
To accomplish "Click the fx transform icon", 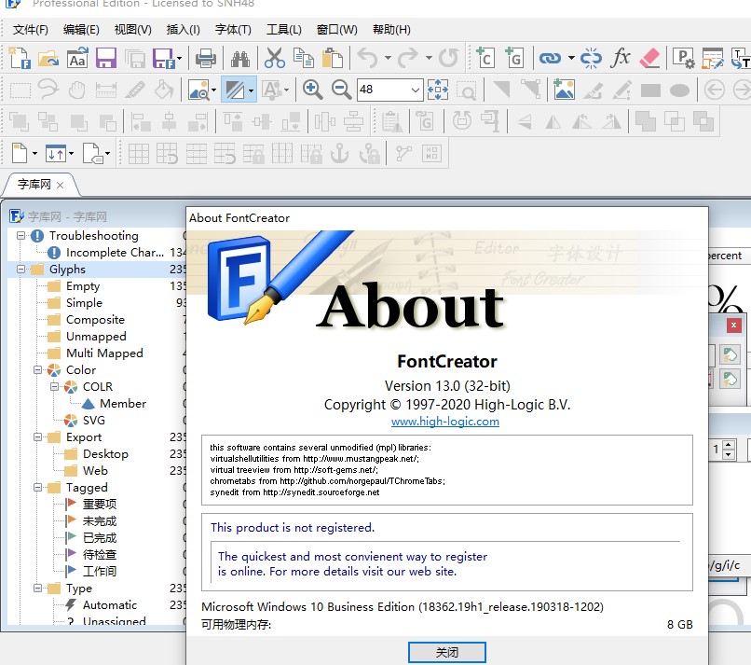I will [x=621, y=58].
